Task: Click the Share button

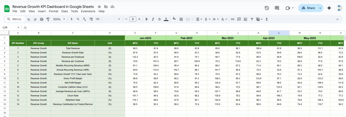Action: 308,8
